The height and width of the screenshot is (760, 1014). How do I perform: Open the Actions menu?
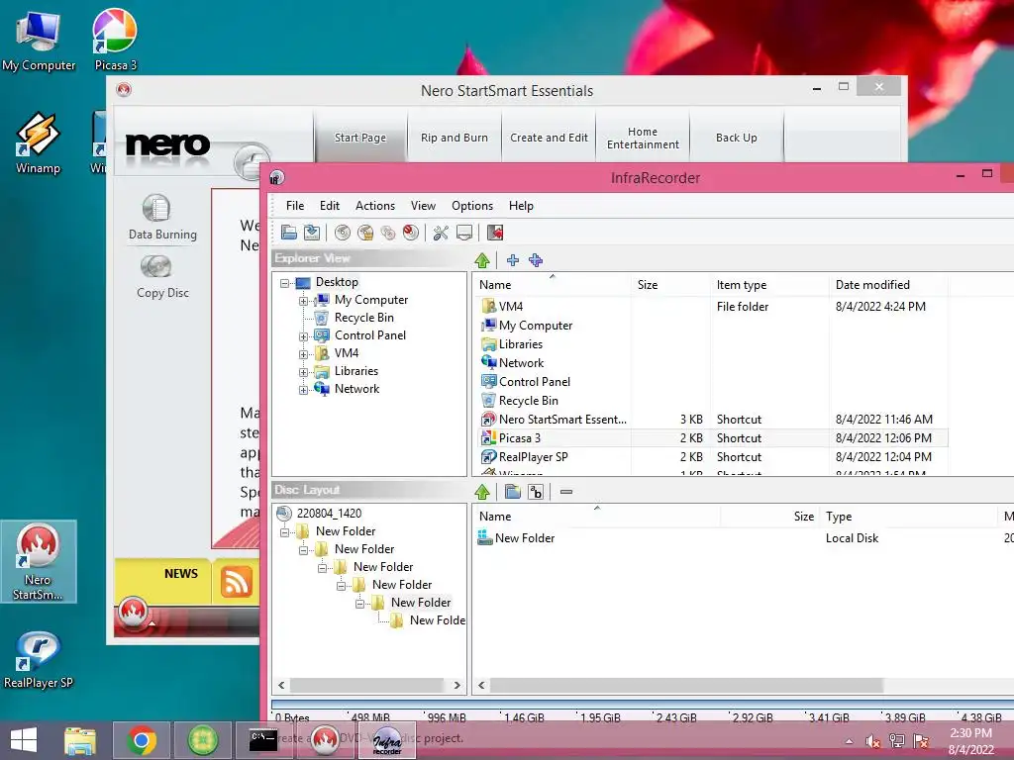point(375,206)
